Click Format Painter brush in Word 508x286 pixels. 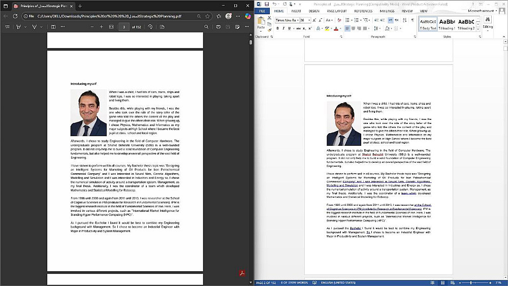coord(269,30)
